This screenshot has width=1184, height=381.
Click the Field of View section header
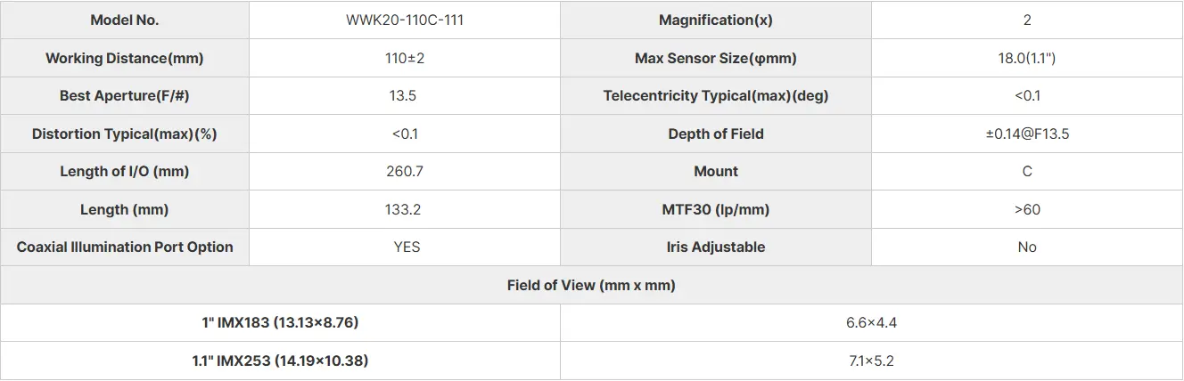point(591,286)
